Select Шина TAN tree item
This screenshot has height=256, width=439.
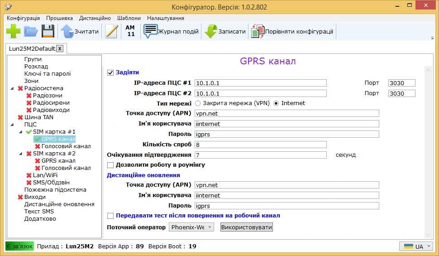click(38, 117)
